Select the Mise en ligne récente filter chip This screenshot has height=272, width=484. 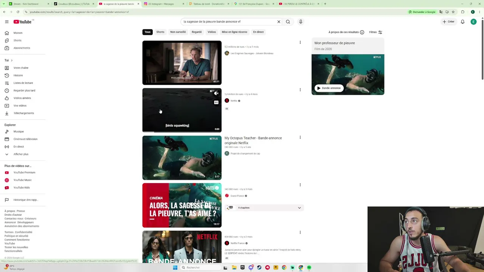click(x=234, y=32)
